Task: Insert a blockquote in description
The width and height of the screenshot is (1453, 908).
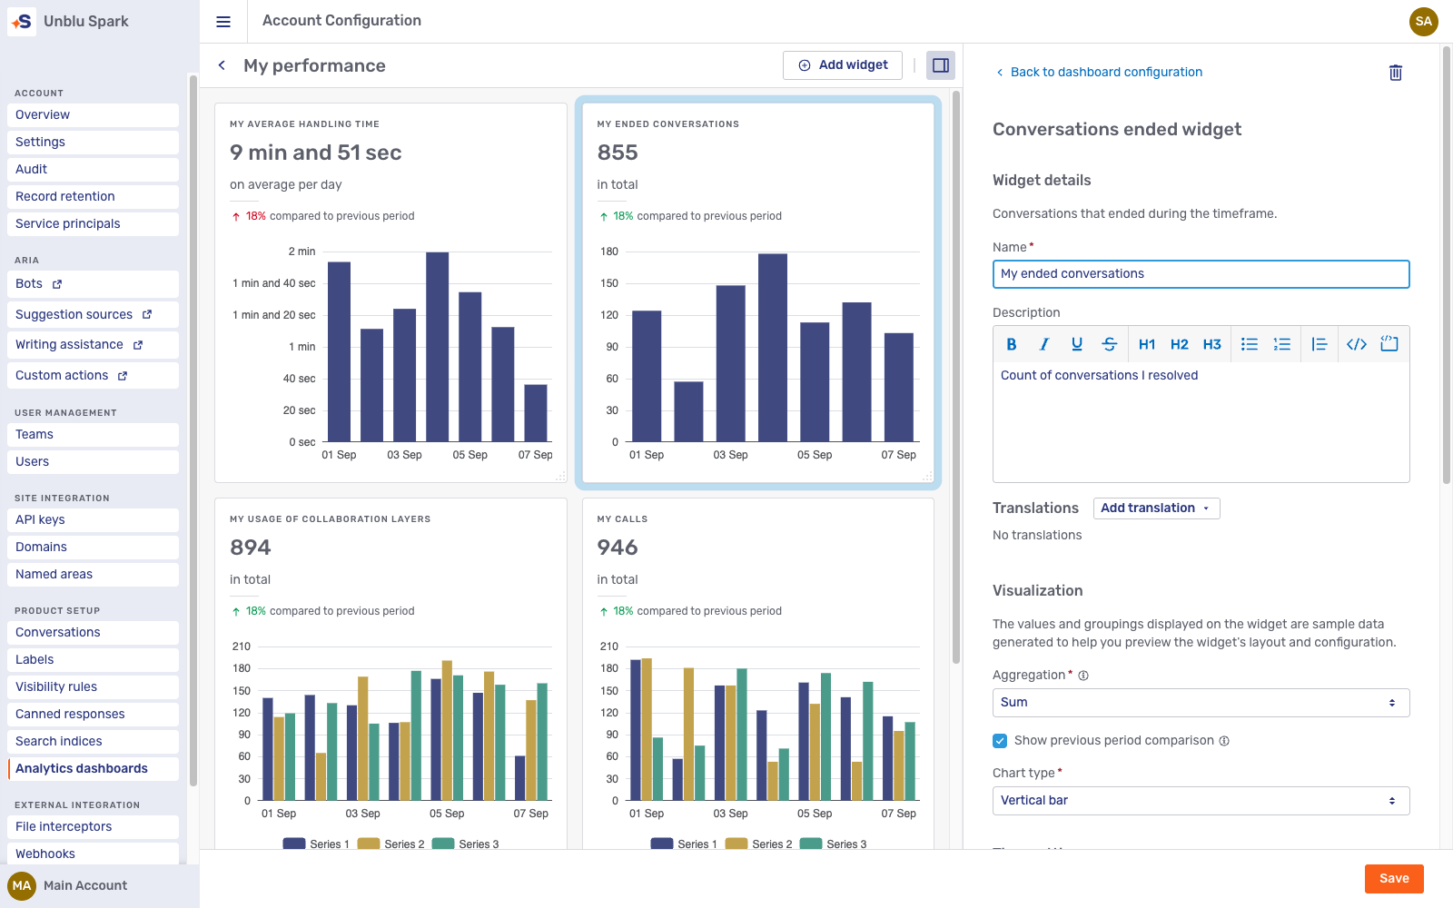Action: pos(1320,344)
